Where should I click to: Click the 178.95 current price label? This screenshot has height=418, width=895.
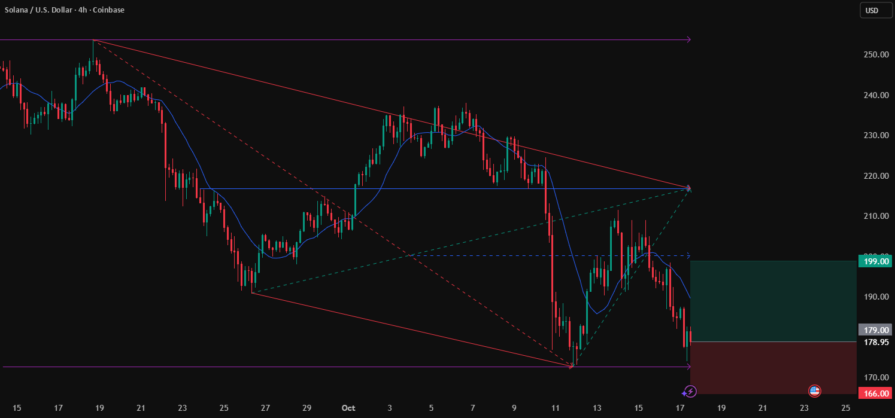(875, 342)
